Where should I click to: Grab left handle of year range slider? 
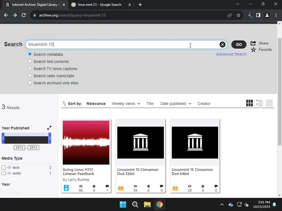pyautogui.click(x=3, y=138)
